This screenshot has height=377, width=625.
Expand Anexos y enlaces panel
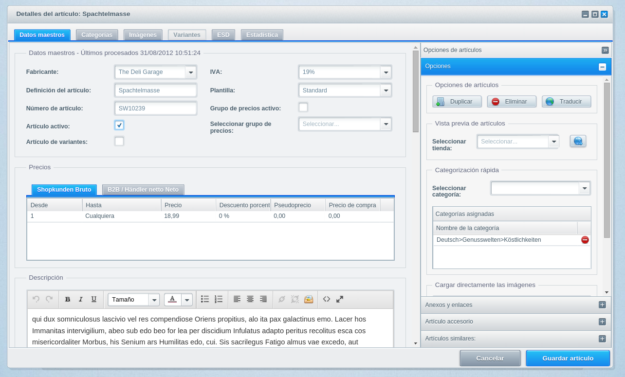[602, 305]
